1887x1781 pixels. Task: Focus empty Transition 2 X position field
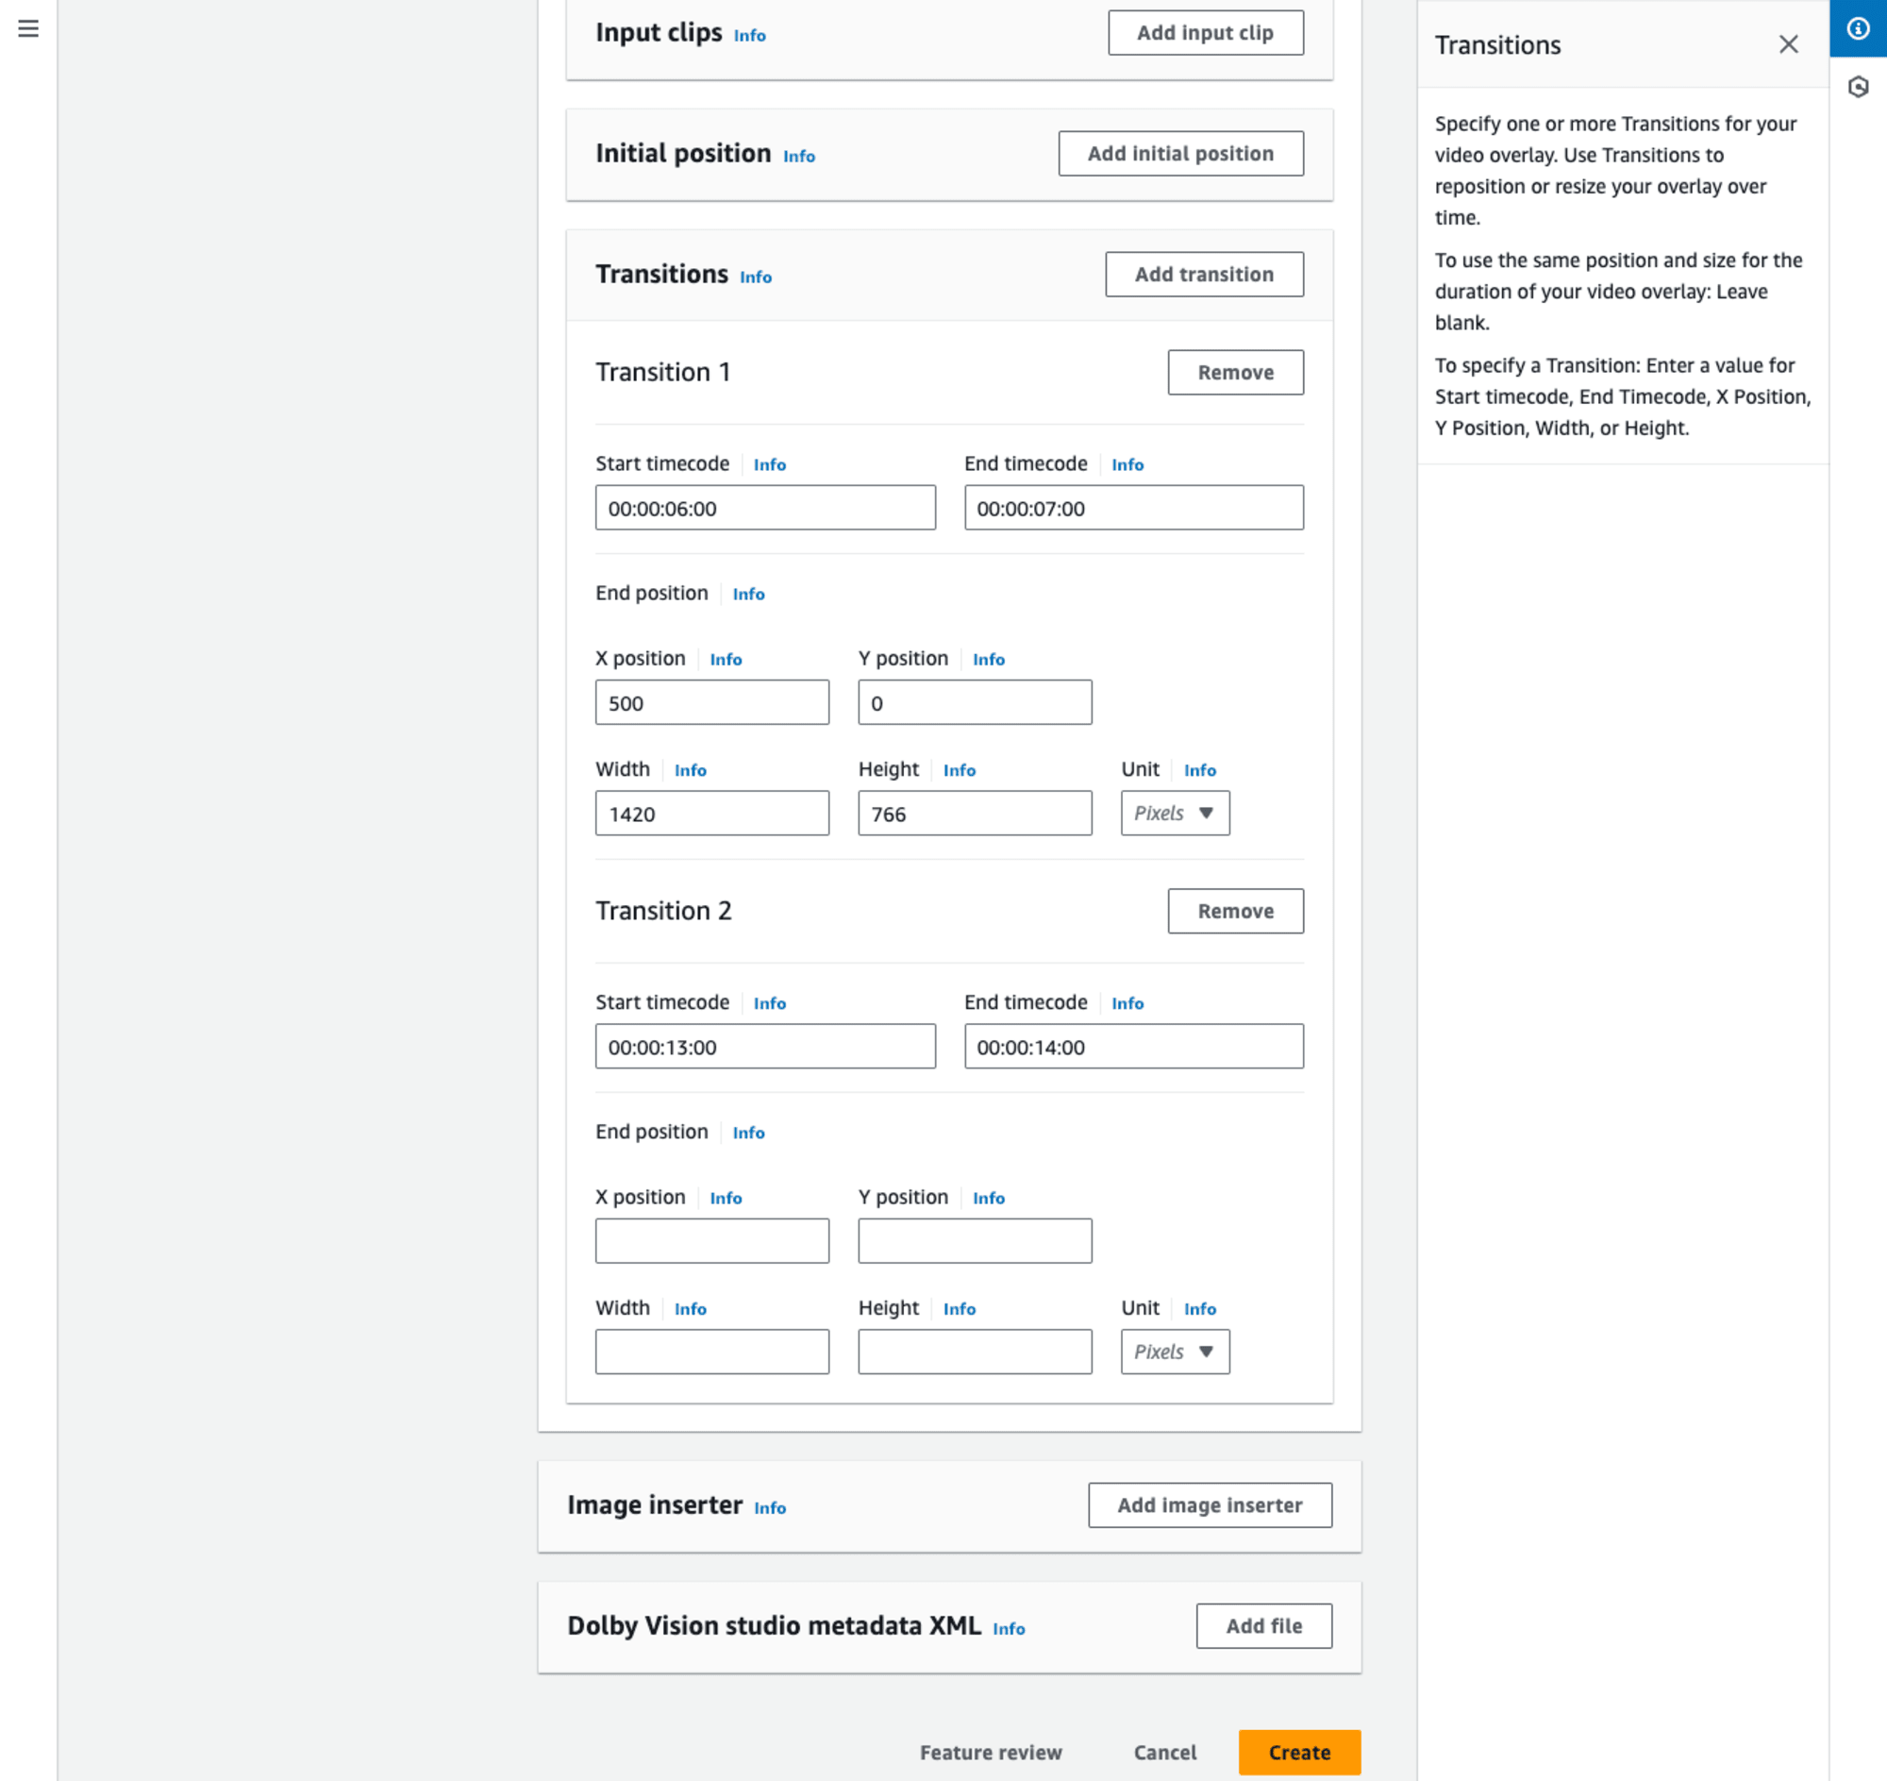pos(712,1241)
